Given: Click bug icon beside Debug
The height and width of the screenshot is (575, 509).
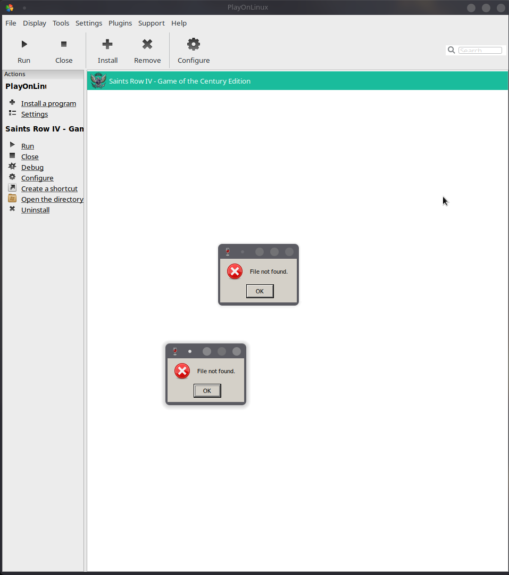Looking at the screenshot, I should coord(12,166).
